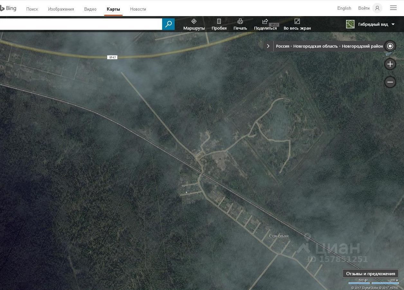
Task: Switch to the Изображения tab
Action: click(61, 9)
